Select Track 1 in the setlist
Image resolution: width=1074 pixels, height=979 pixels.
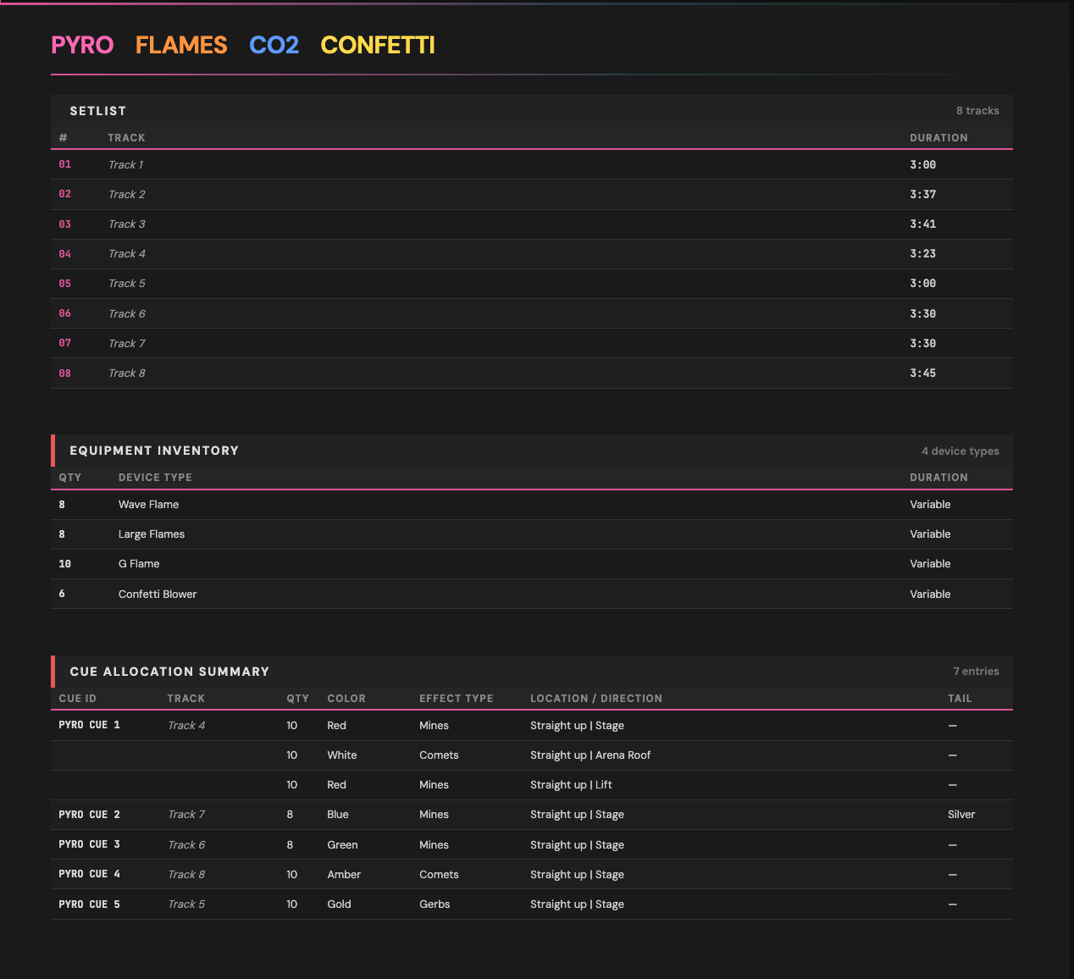[125, 164]
